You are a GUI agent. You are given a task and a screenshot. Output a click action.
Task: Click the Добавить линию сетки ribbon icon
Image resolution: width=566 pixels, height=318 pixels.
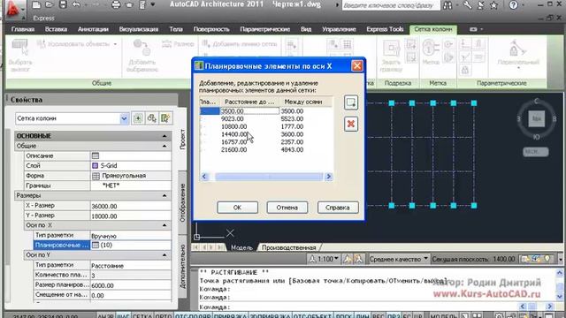(206, 44)
